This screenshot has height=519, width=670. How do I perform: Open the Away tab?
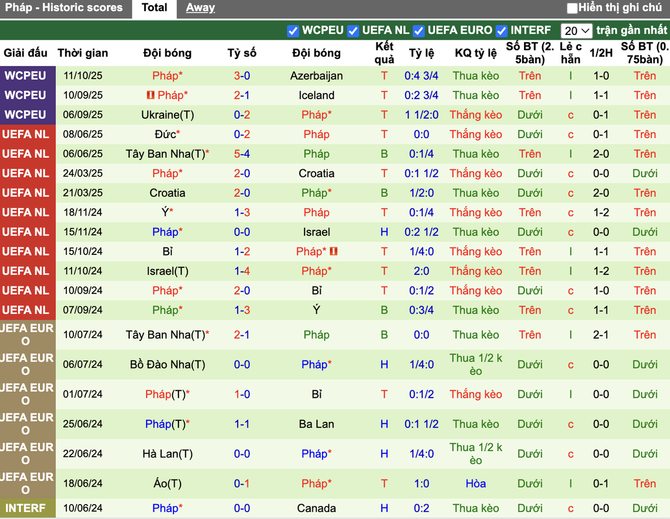point(200,8)
